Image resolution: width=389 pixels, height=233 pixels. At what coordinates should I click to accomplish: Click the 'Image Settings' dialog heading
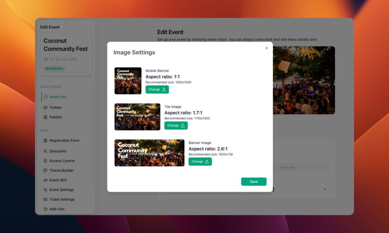[134, 52]
